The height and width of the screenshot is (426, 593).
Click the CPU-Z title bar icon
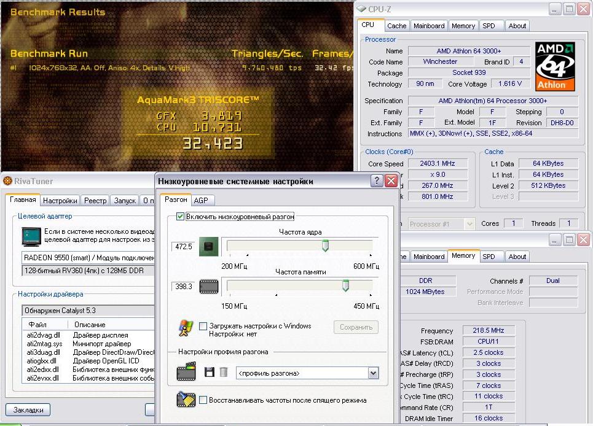pos(361,9)
